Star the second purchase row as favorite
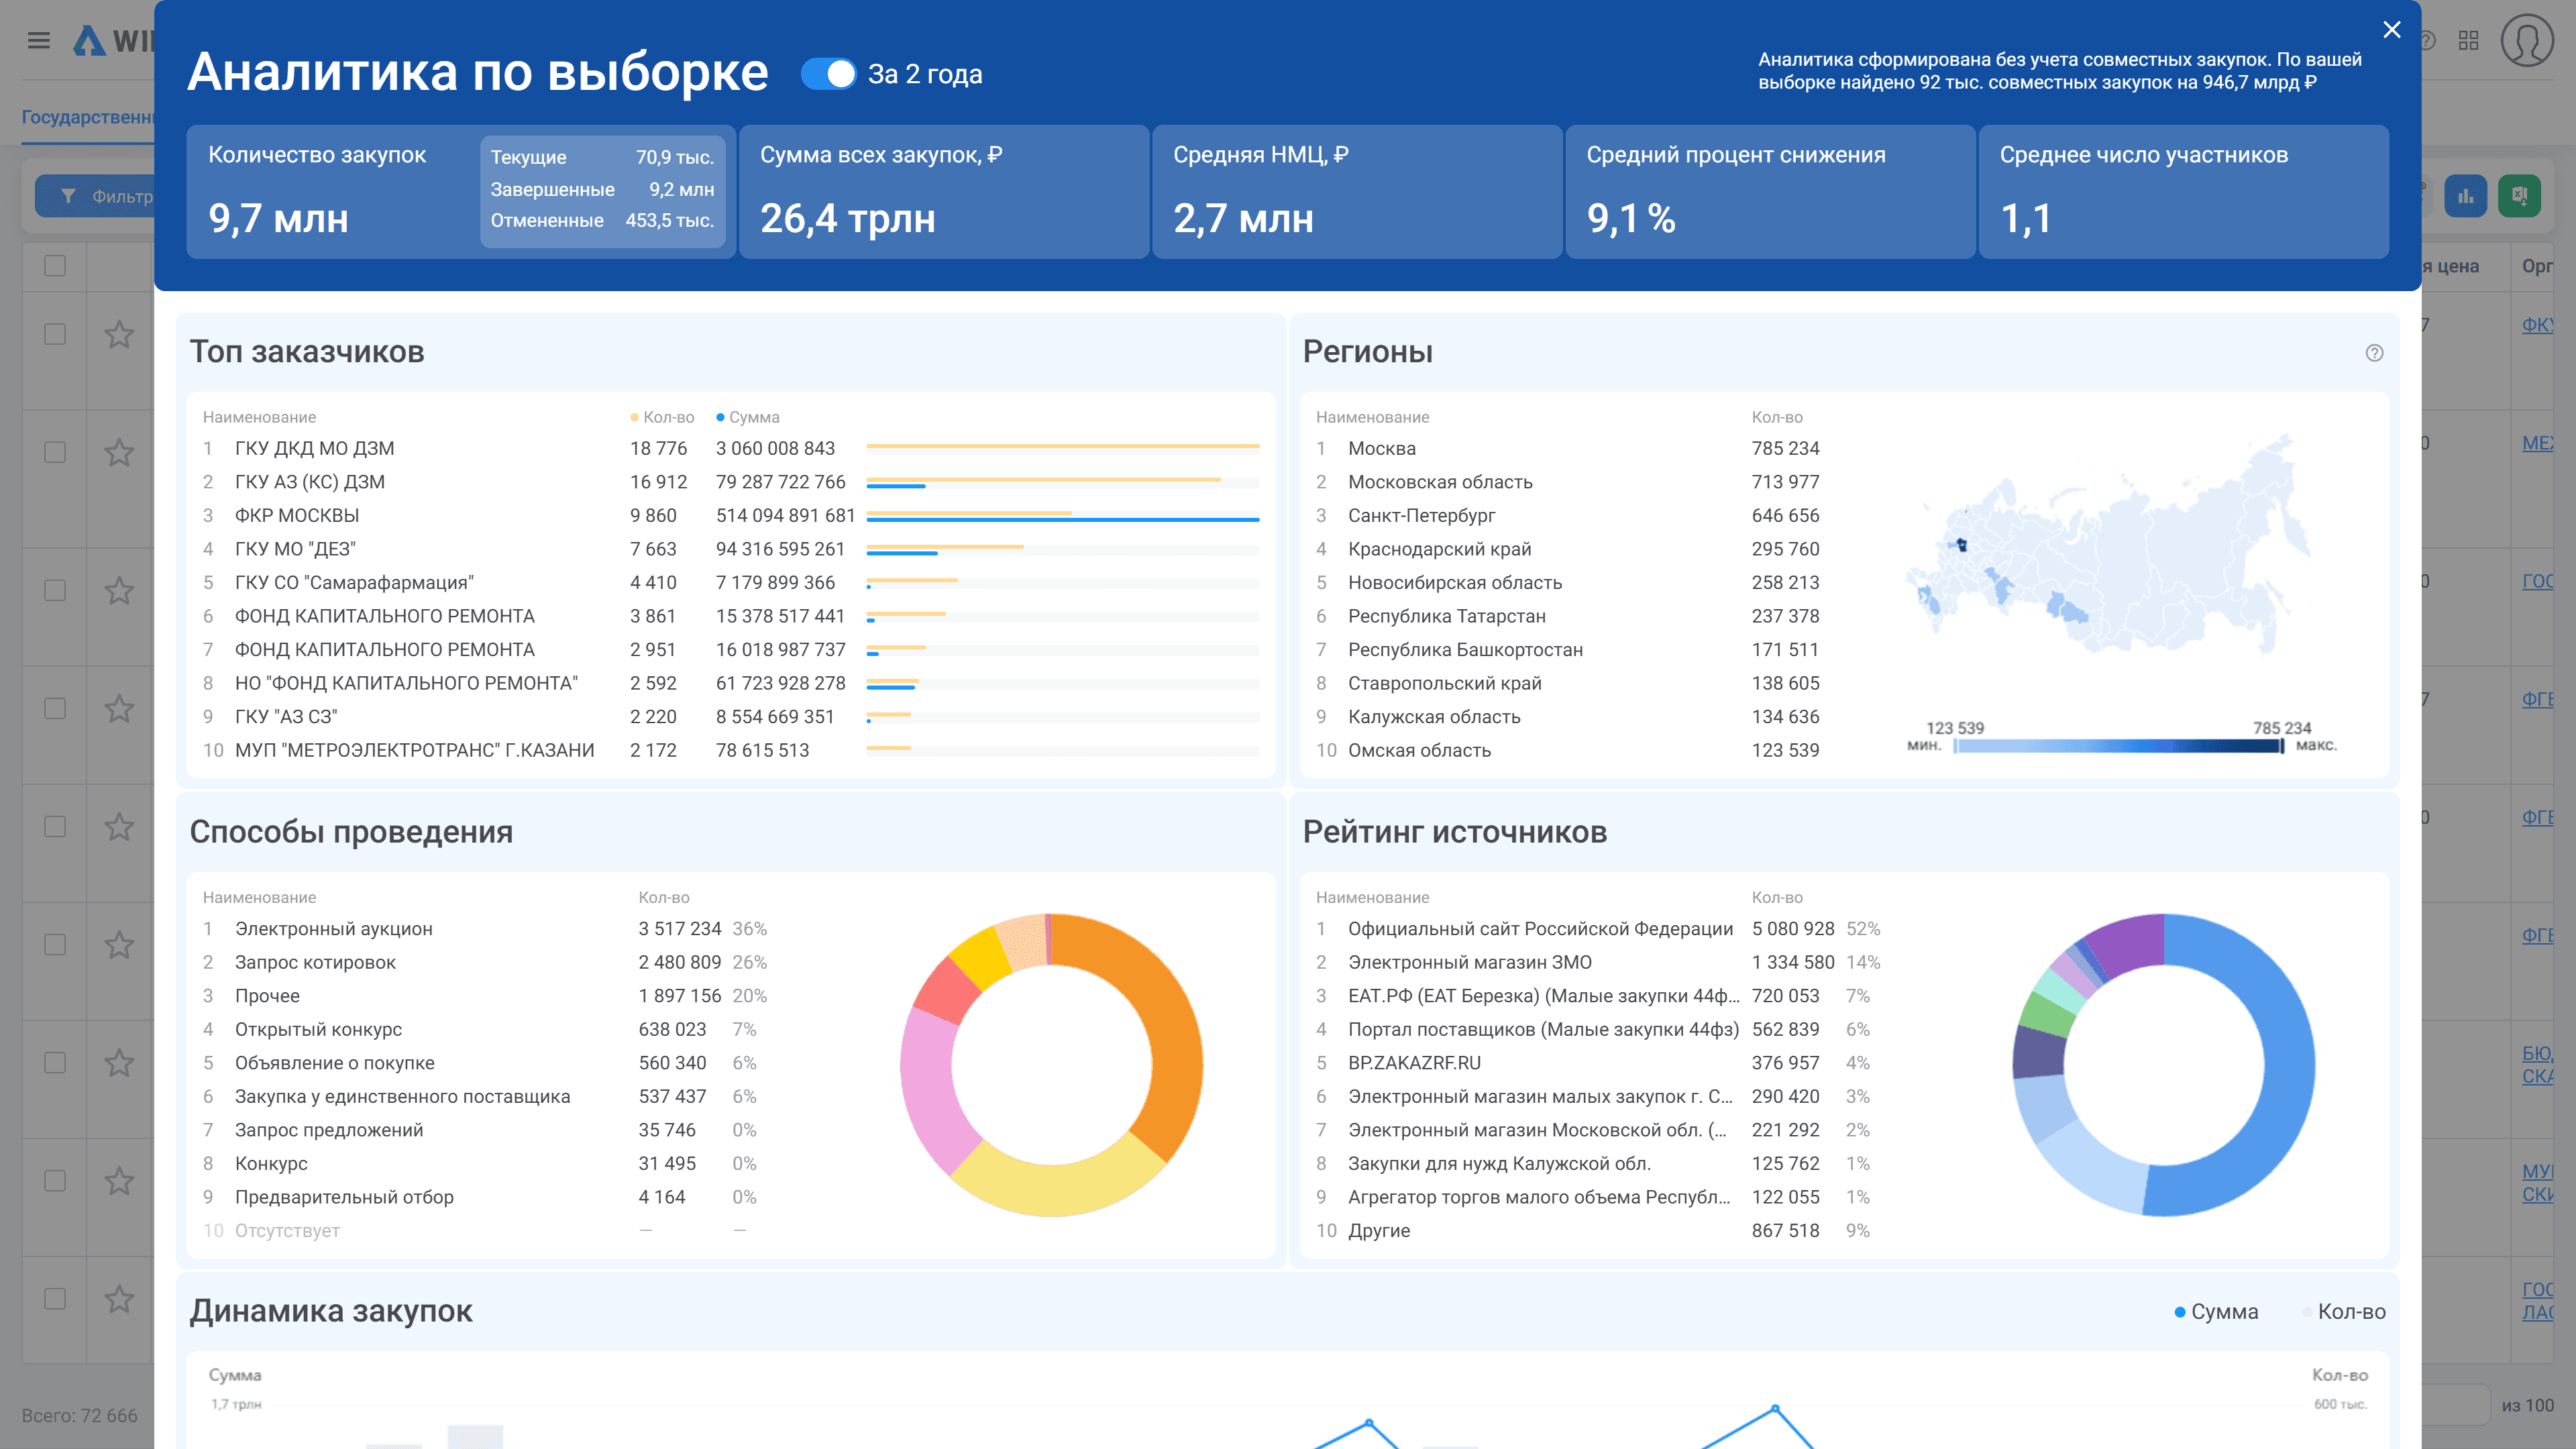Screen dimensions: 2576x1449 pyautogui.click(x=119, y=452)
